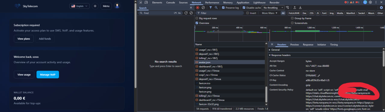Click the warnings count icon

352,2
